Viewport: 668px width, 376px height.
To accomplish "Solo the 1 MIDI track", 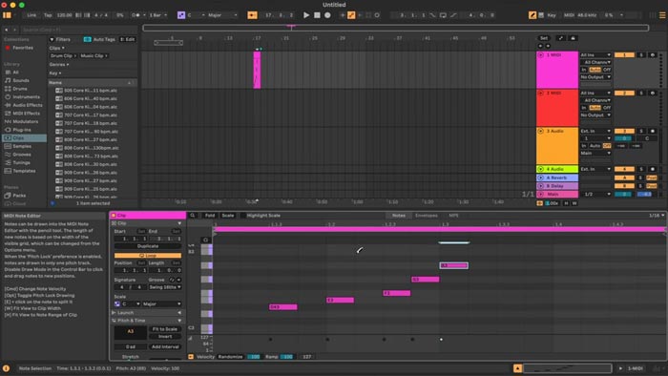I will tap(641, 55).
